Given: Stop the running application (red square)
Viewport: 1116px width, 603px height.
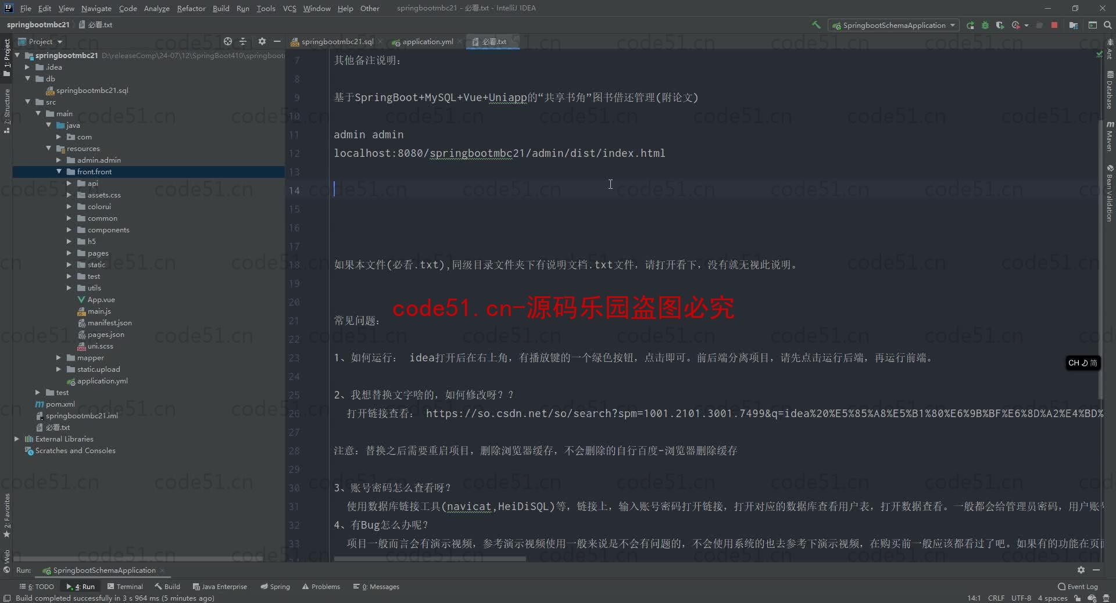Looking at the screenshot, I should coord(1054,25).
